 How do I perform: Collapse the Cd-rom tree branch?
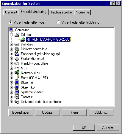11,35
